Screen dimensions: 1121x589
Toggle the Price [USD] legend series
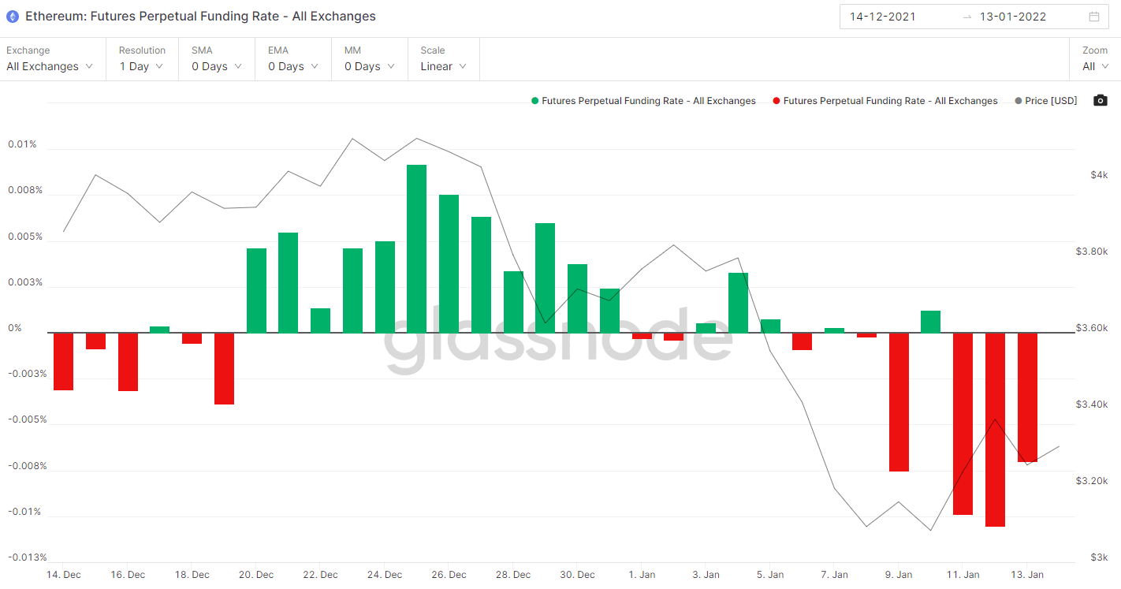[1045, 101]
